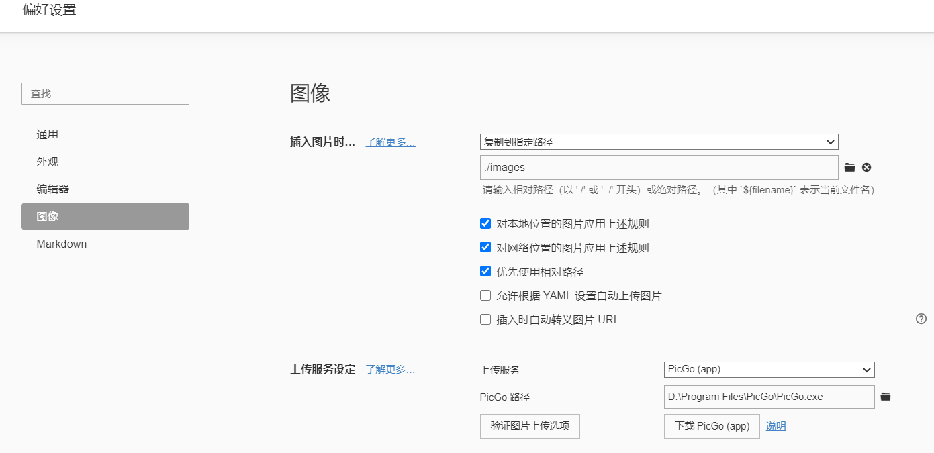The width and height of the screenshot is (934, 453).
Task: Browse for PicGo path with folder icon
Action: pos(886,397)
